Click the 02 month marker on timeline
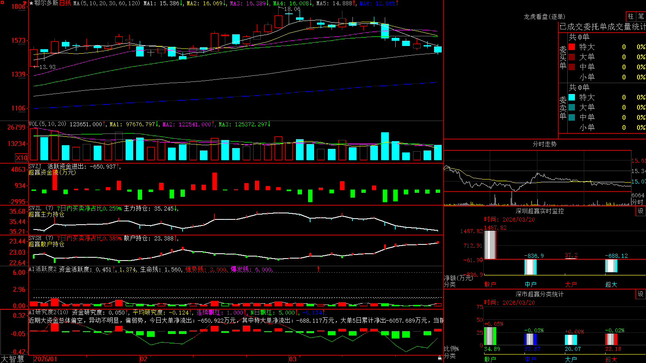 (144, 359)
